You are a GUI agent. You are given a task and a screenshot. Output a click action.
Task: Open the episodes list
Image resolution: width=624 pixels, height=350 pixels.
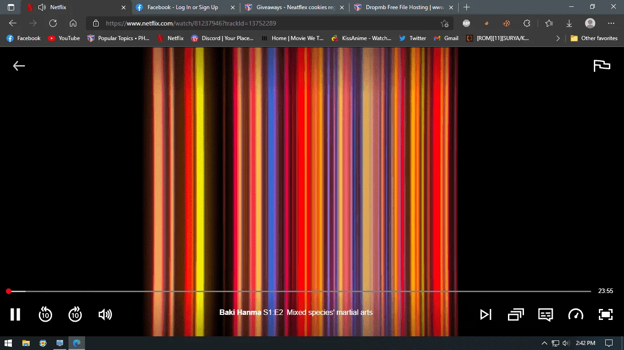(516, 314)
